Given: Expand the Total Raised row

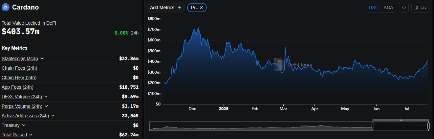Looking at the screenshot, I should 31,135.
